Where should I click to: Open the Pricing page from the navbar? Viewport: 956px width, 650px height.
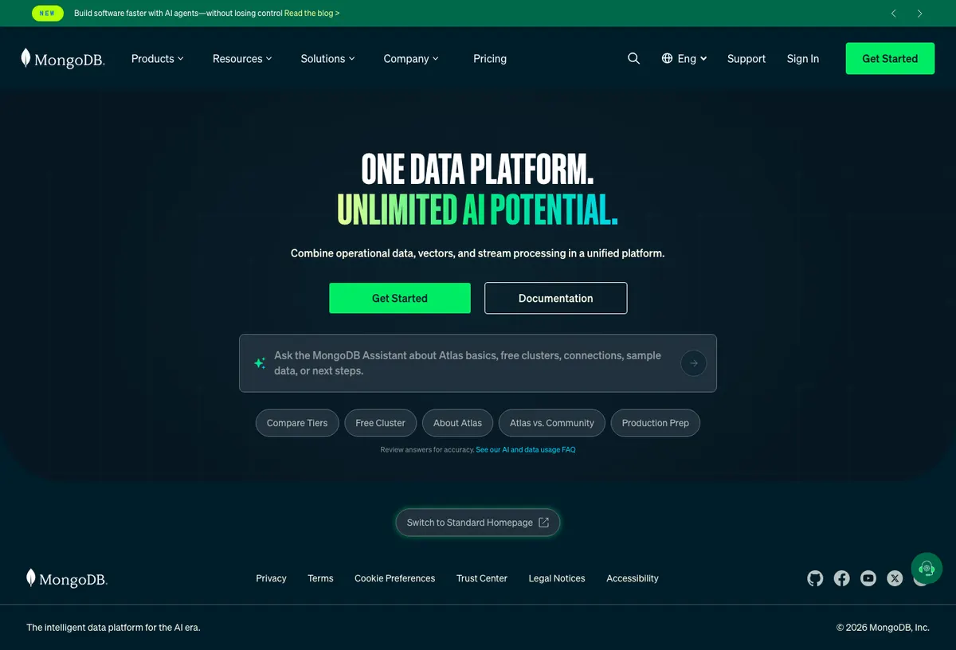point(490,58)
